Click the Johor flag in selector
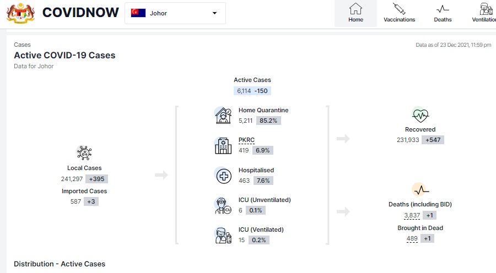 tap(138, 13)
